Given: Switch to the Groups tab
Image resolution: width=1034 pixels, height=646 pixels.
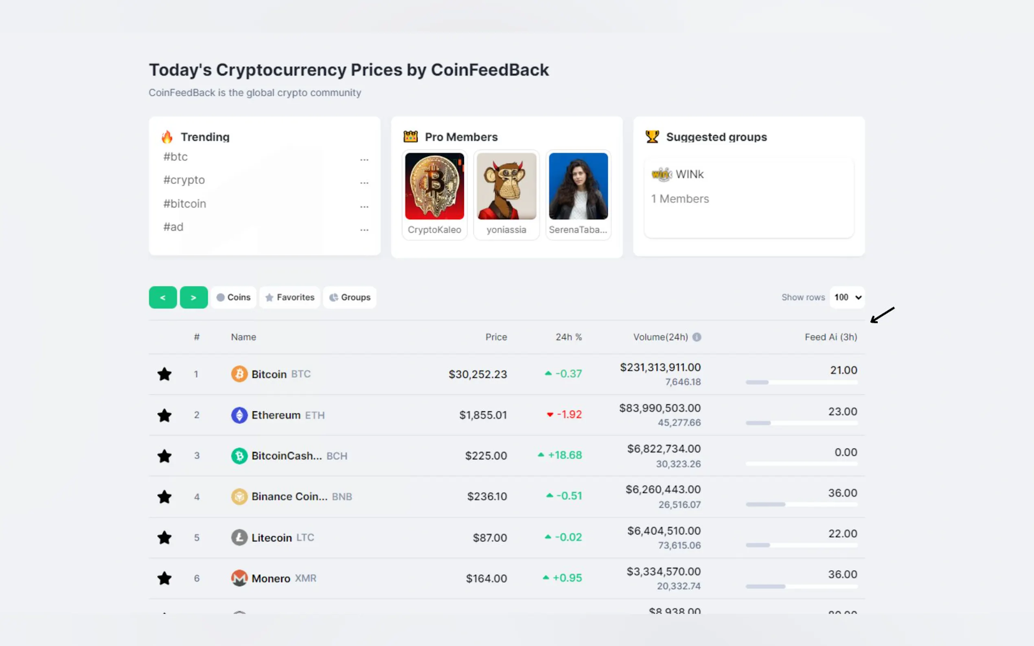Looking at the screenshot, I should (350, 297).
